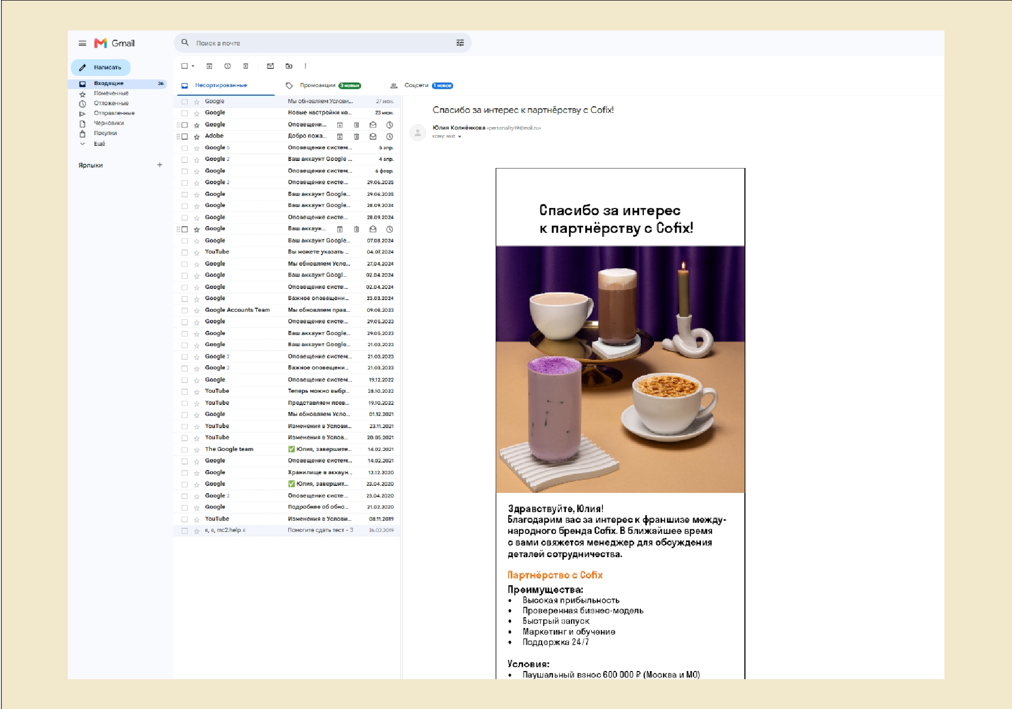
Task: Open the select-all dropdown arrow
Action: point(193,66)
